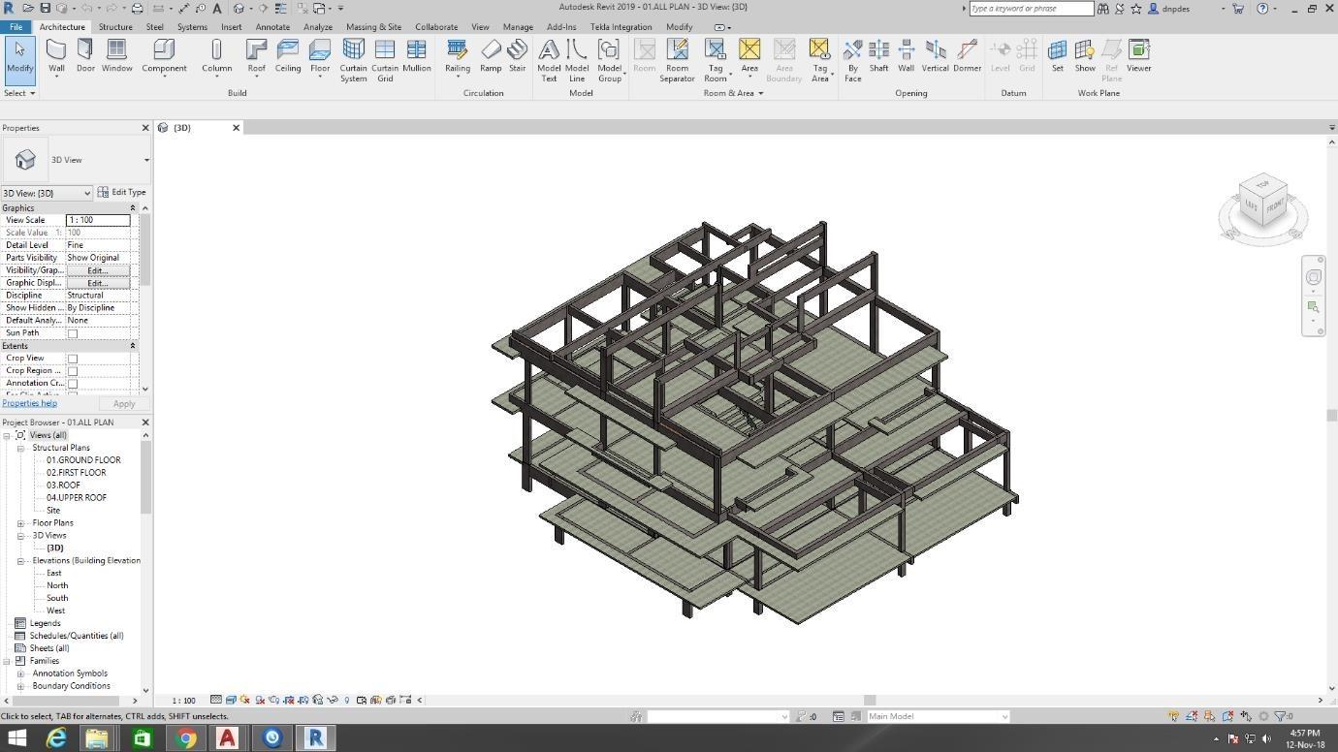Collapse the Structural Plans tree node

pos(20,448)
